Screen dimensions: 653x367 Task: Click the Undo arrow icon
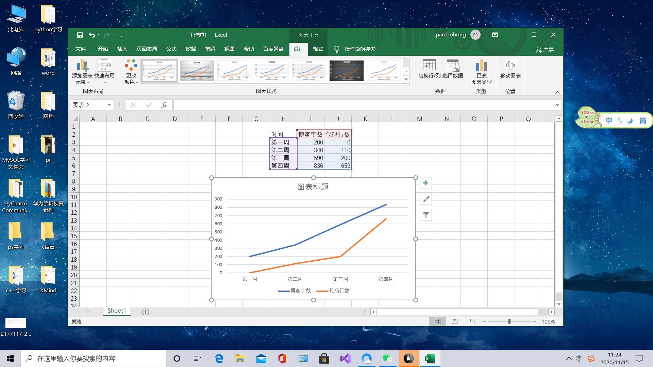91,35
